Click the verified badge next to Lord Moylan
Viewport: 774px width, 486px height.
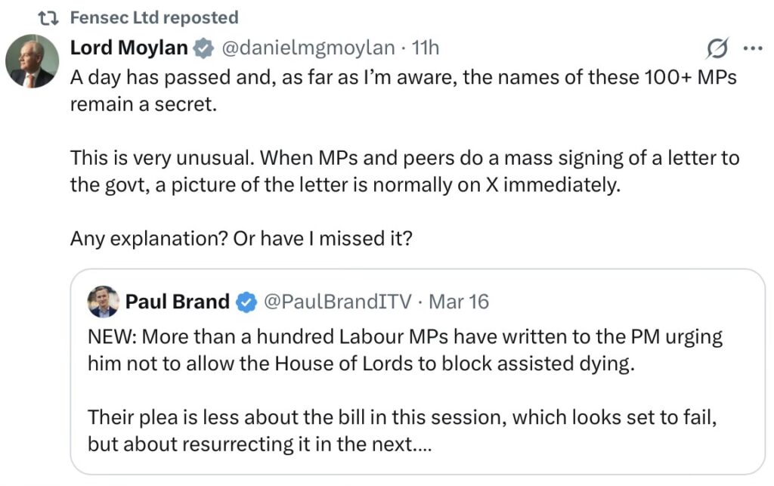point(203,49)
